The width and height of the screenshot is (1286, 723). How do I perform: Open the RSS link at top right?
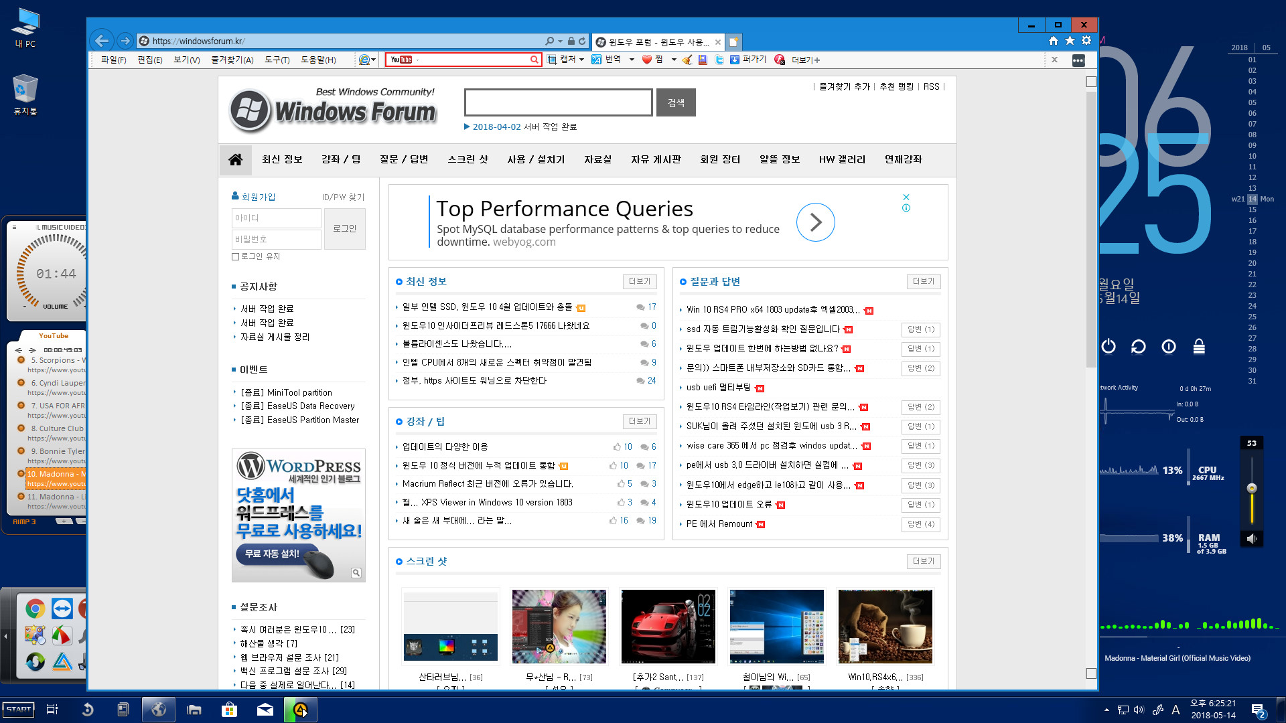click(931, 86)
